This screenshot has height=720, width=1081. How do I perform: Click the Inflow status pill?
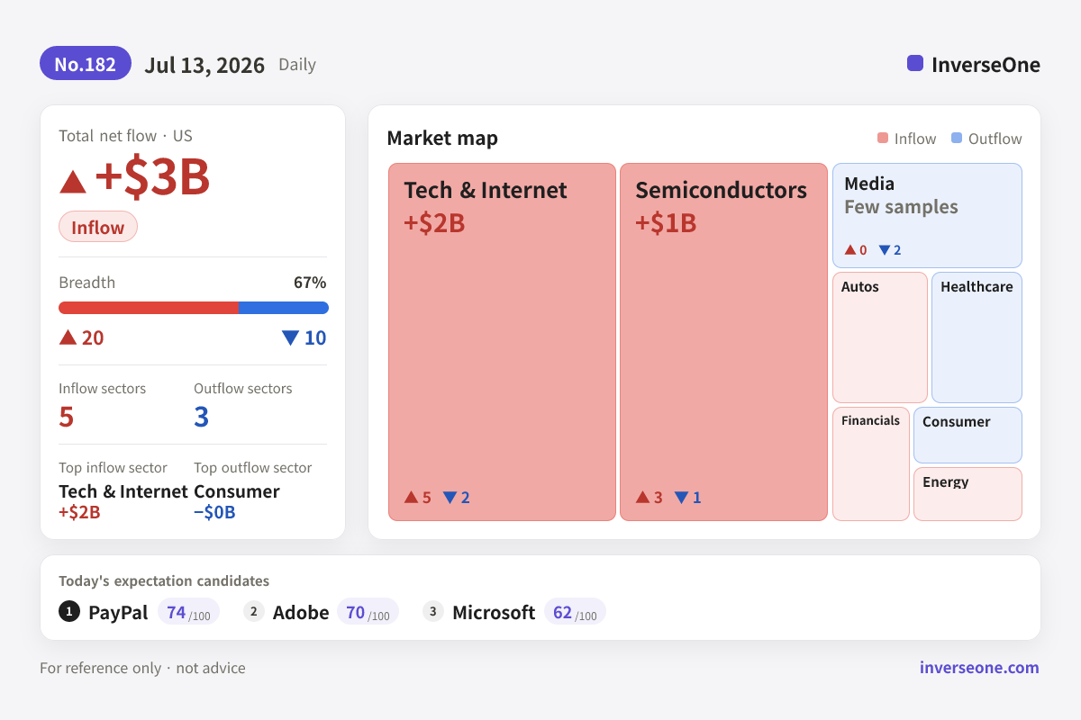(98, 227)
